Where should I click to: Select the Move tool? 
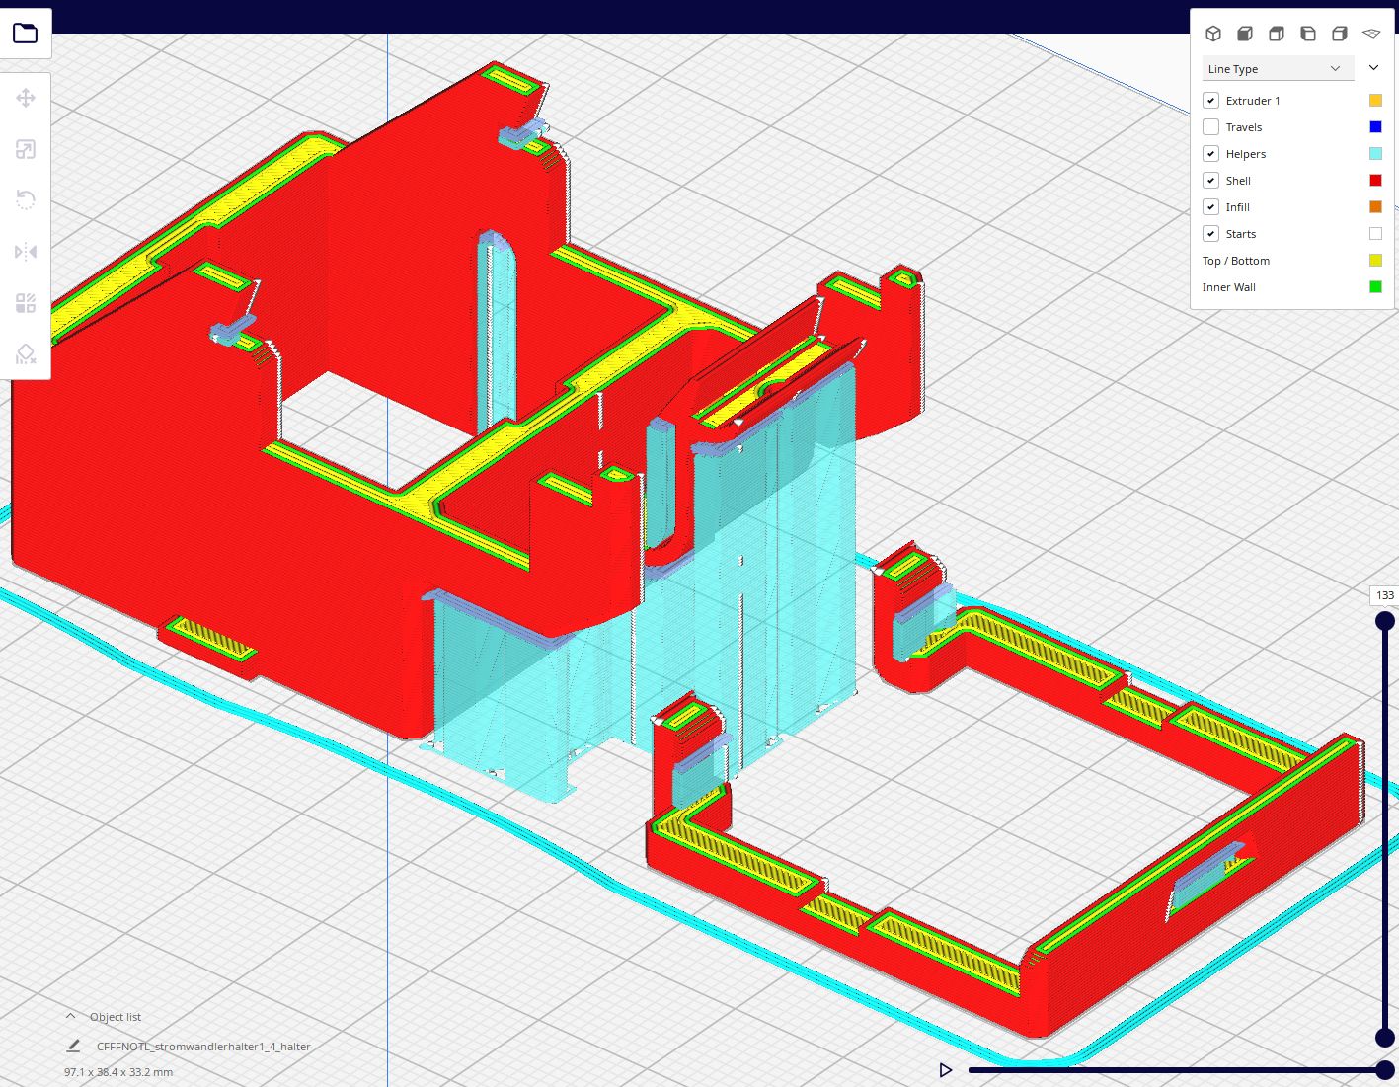(x=26, y=98)
